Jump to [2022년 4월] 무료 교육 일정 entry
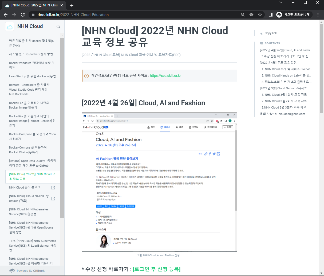Viewport: 324px width, 276px height. pyautogui.click(x=278, y=63)
